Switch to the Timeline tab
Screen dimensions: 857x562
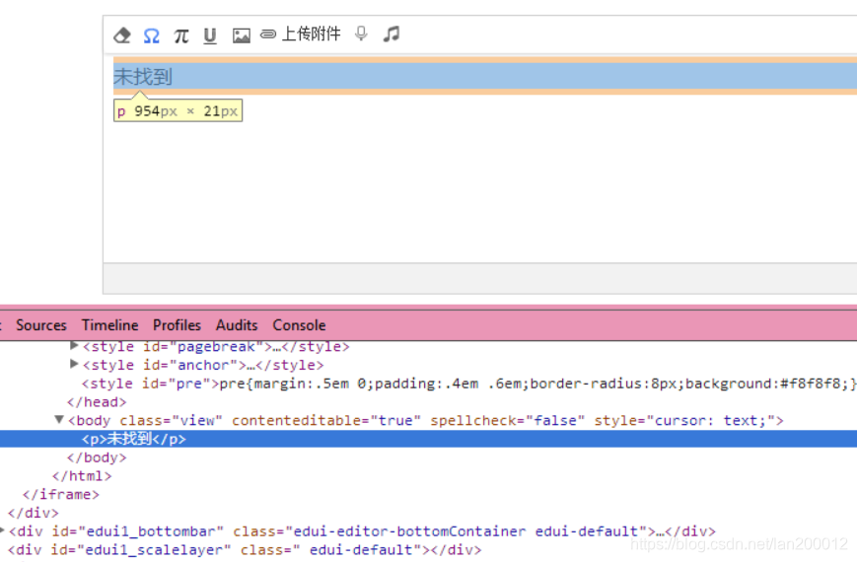[x=109, y=325]
